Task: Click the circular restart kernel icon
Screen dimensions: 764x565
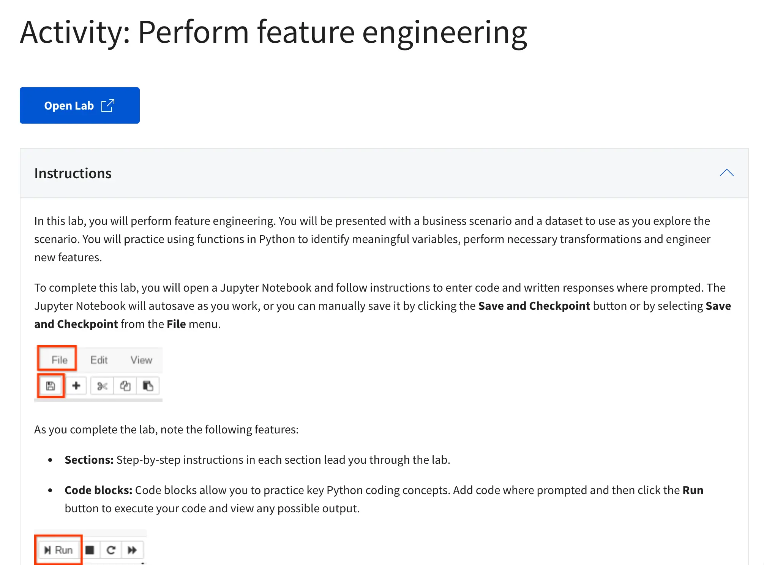Action: 111,550
